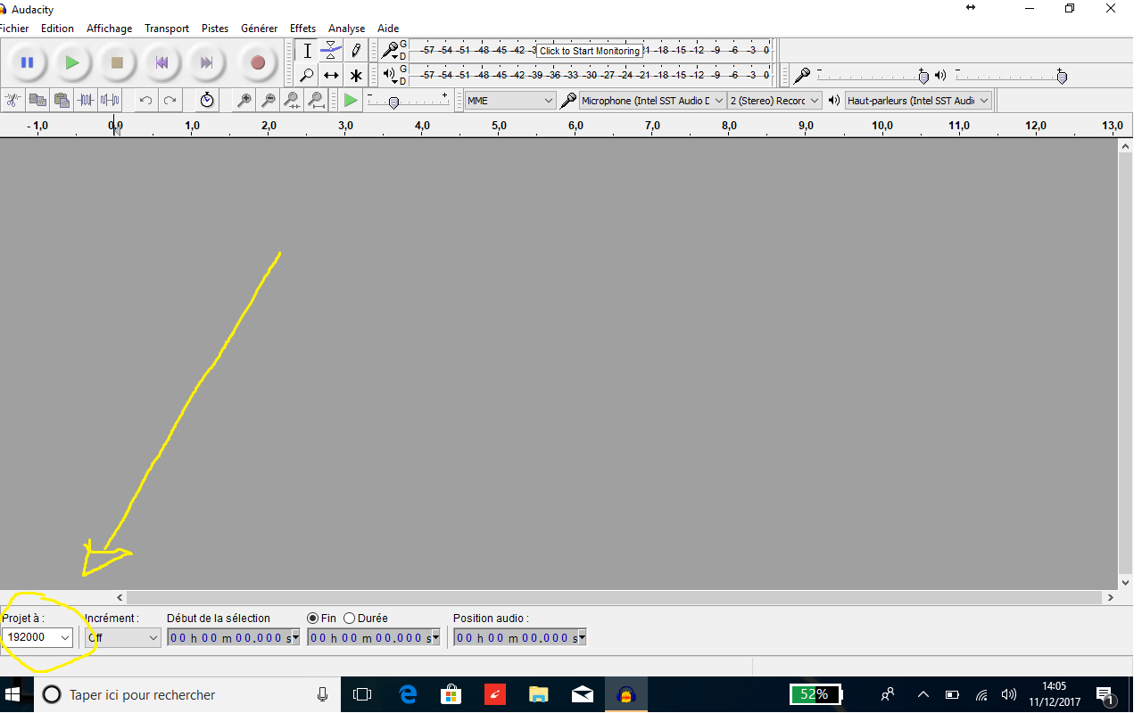Open the Pistes menu
1142x713 pixels.
215,29
